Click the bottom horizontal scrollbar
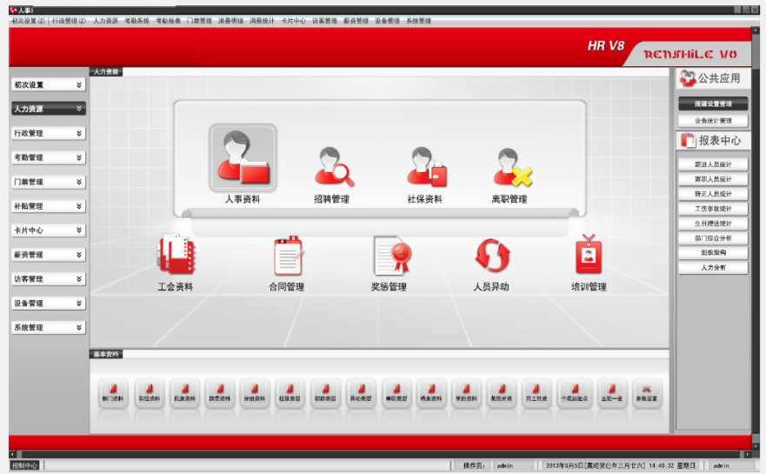 click(x=383, y=454)
